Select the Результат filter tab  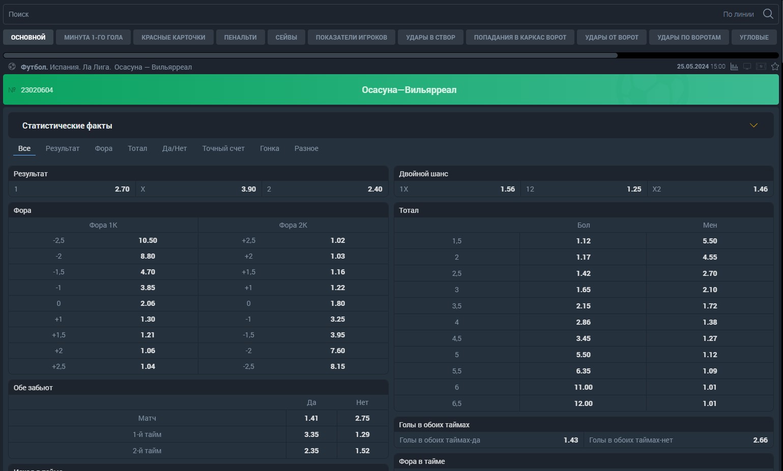[63, 148]
